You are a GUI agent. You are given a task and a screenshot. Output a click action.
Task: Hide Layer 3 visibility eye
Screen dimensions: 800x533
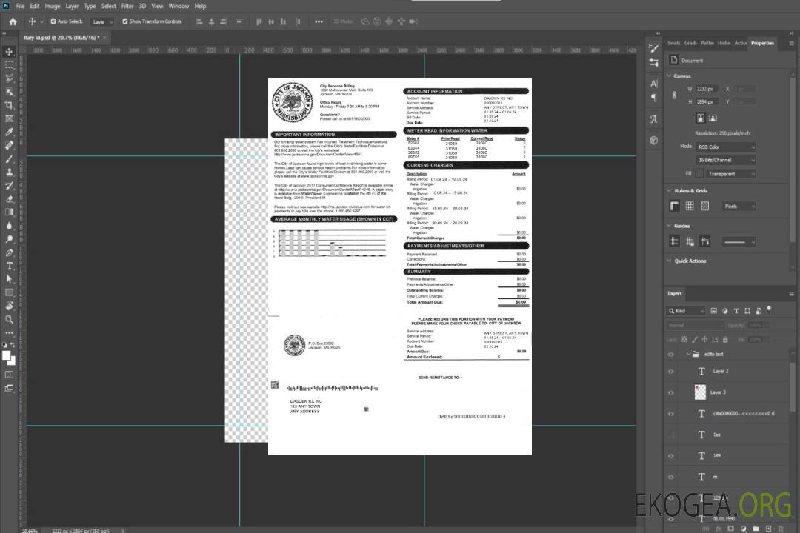click(x=671, y=393)
